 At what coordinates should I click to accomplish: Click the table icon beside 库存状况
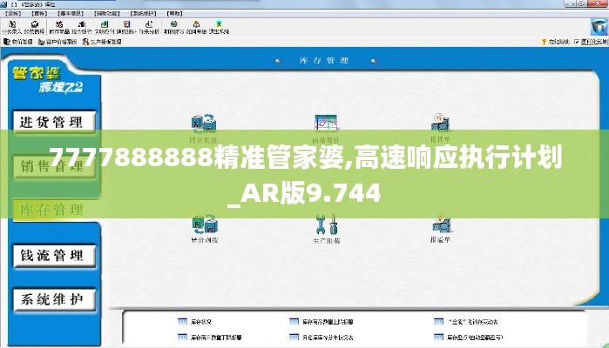pos(182,321)
